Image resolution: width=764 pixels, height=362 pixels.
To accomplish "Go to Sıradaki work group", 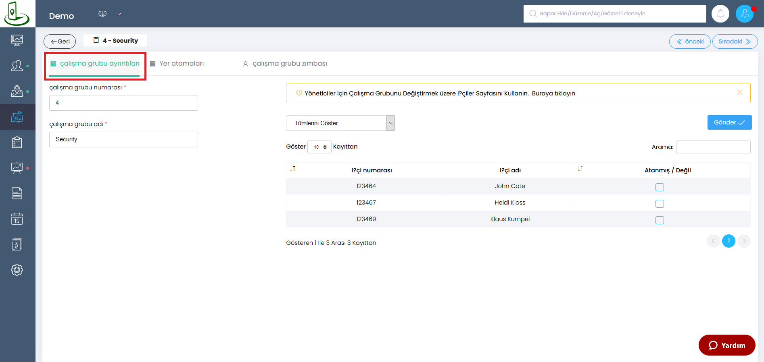I will 735,41.
